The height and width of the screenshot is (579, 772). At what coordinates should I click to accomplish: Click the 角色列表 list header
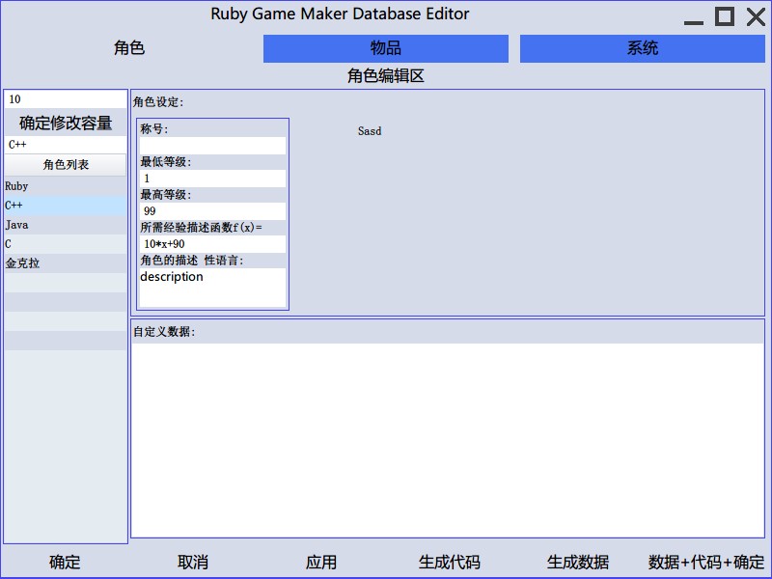tap(66, 165)
